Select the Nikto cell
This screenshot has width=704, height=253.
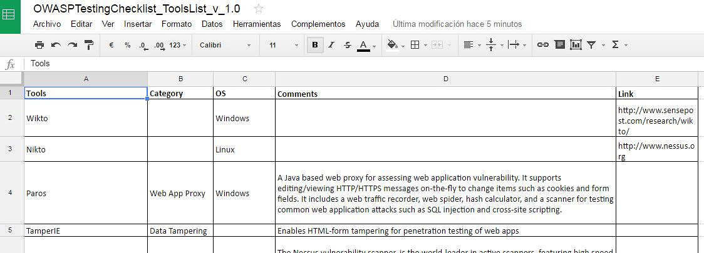[x=86, y=149]
